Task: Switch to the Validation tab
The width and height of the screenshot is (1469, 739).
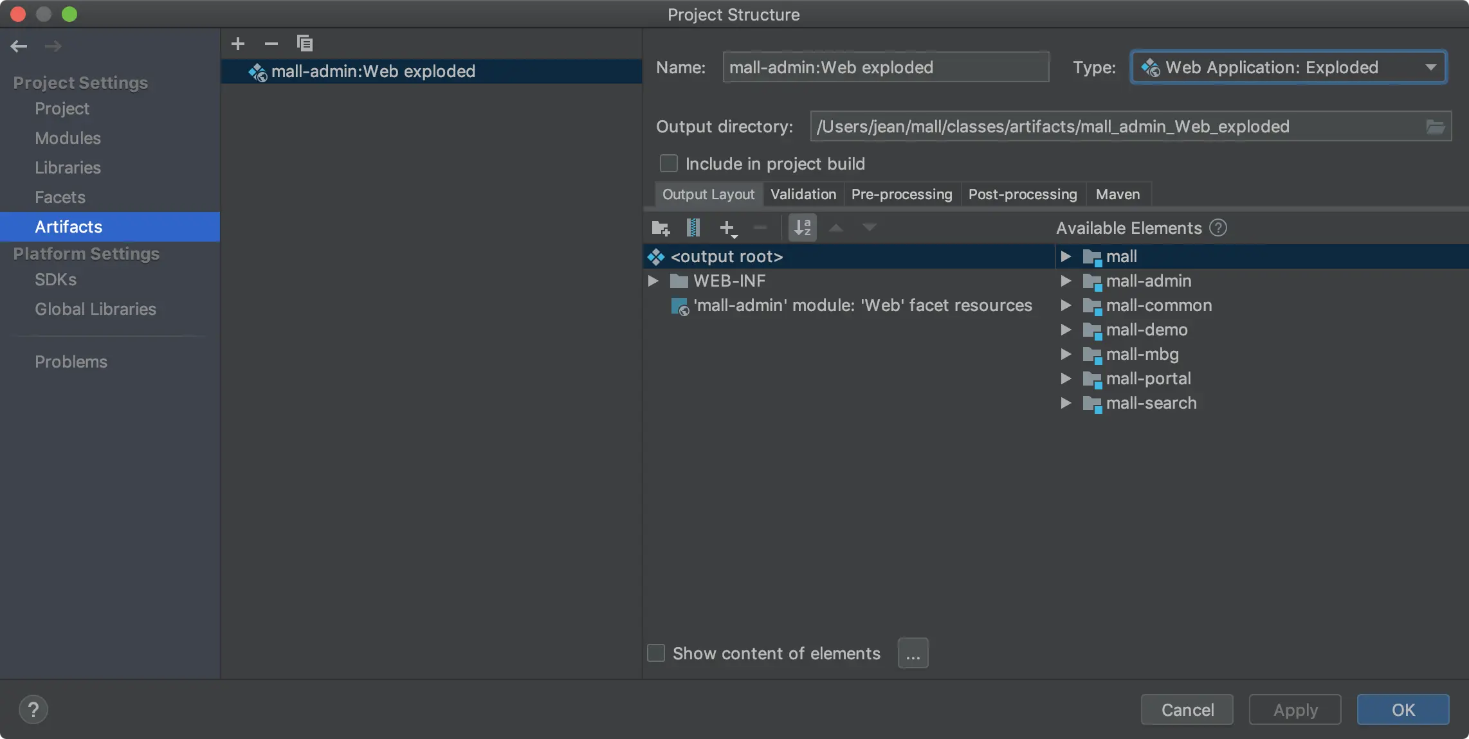Action: click(803, 194)
